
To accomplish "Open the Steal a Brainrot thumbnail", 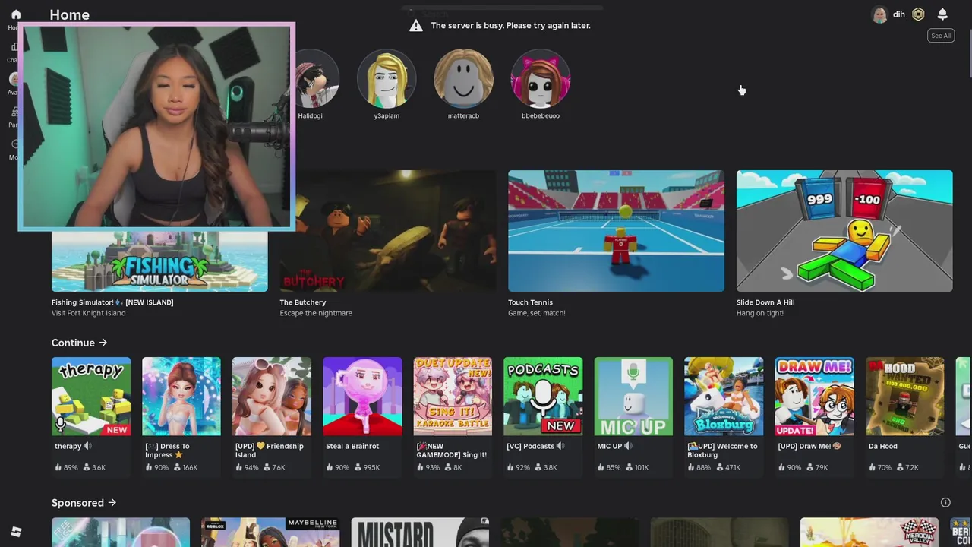I will [362, 397].
